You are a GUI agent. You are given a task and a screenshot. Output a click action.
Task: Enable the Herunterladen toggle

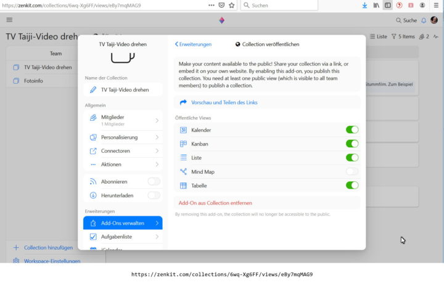[x=154, y=195]
